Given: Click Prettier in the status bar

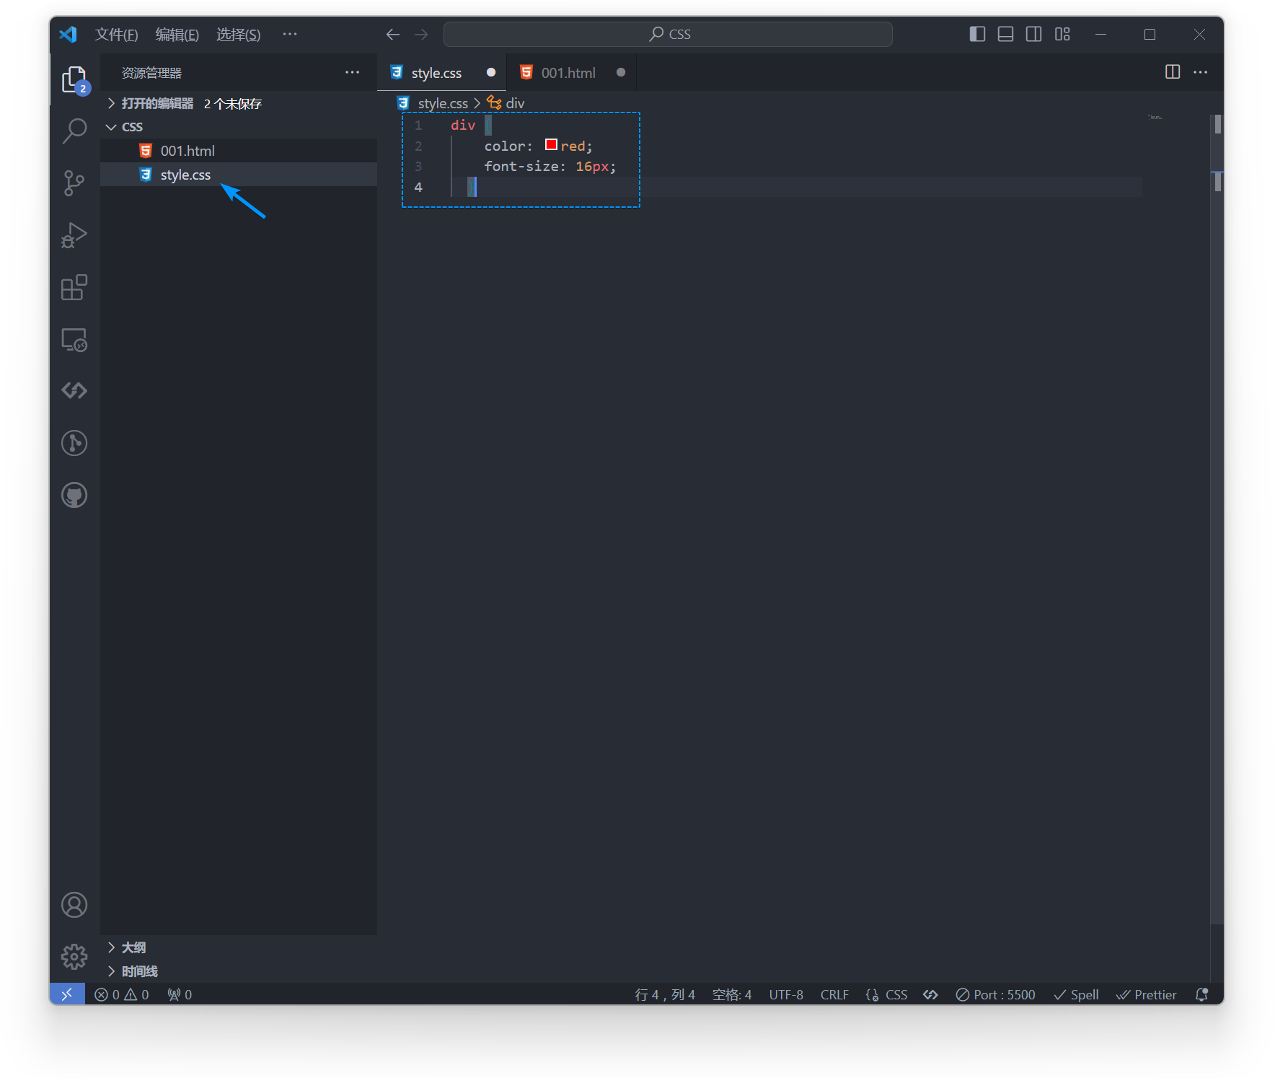Looking at the screenshot, I should (x=1147, y=995).
